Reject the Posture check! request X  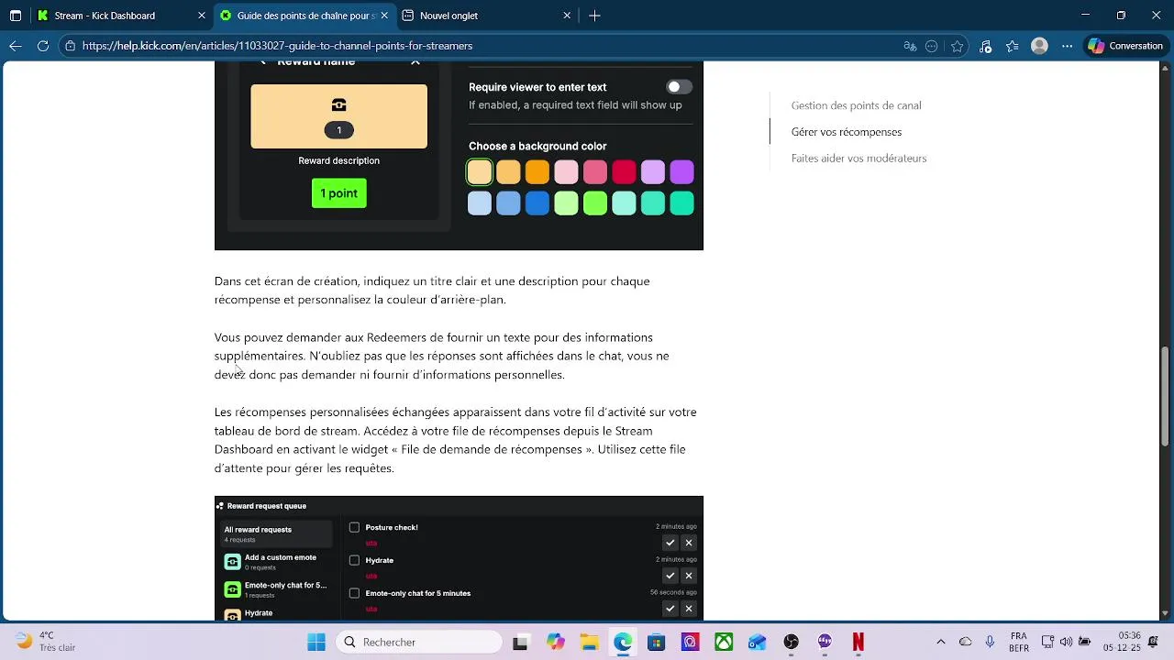tap(689, 543)
